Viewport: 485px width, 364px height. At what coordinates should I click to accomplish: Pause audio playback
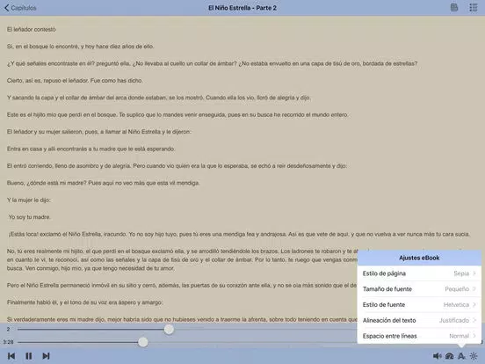coord(29,356)
